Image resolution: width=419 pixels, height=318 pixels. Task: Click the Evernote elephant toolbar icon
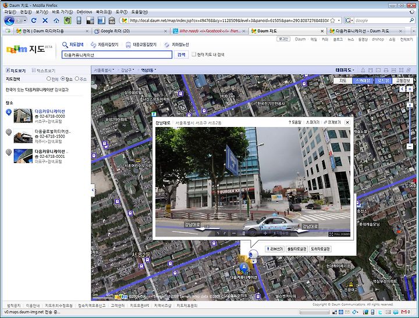coord(68,20)
